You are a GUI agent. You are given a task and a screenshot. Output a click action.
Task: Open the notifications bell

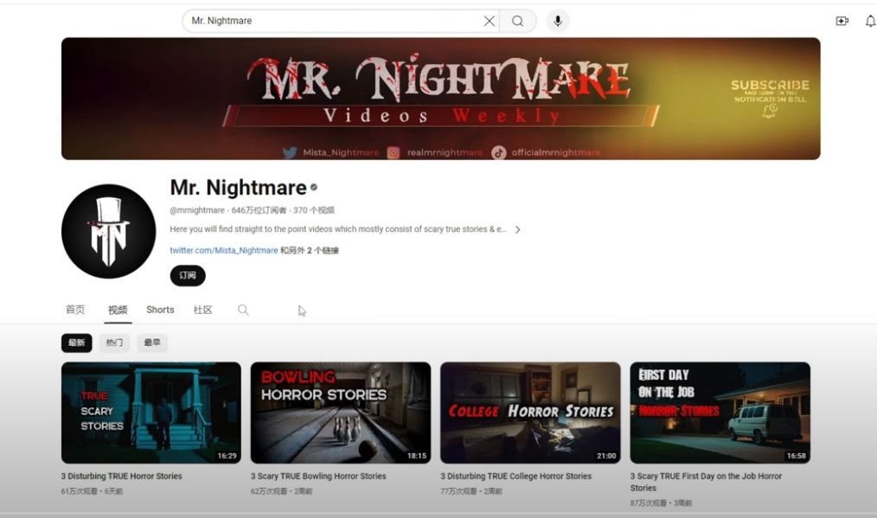pyautogui.click(x=870, y=22)
